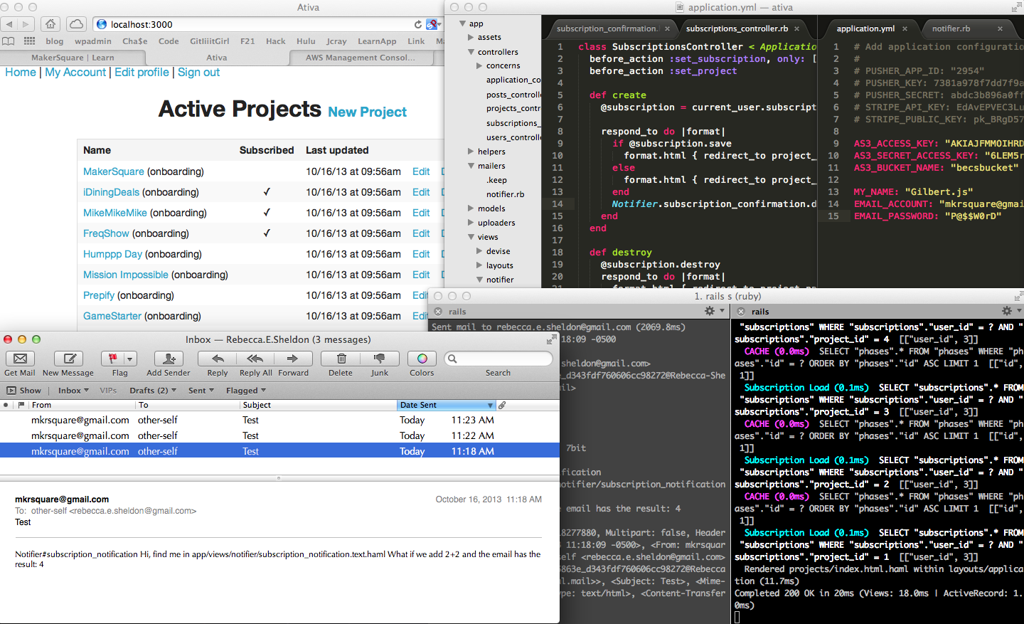Screen dimensions: 1024x624
Task: Click the Add Sender icon
Action: 169,359
